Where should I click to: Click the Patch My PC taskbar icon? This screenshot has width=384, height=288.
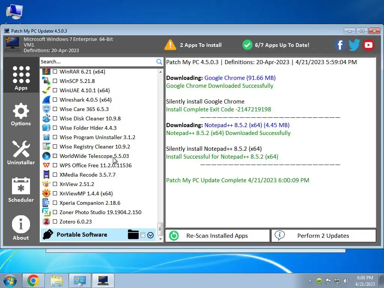pos(103,280)
